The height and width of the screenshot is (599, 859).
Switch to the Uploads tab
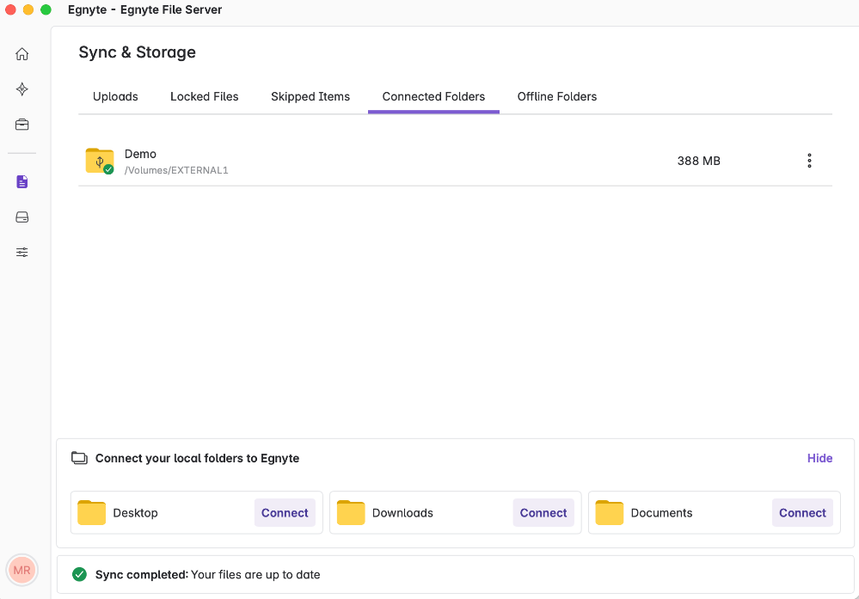click(x=115, y=96)
